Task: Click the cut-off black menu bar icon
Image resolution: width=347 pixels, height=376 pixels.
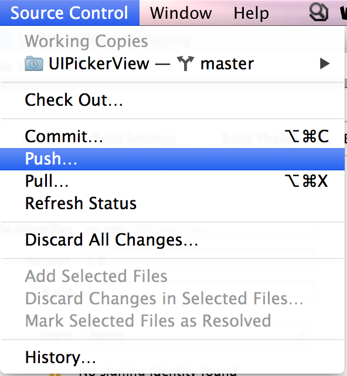Action: [343, 12]
